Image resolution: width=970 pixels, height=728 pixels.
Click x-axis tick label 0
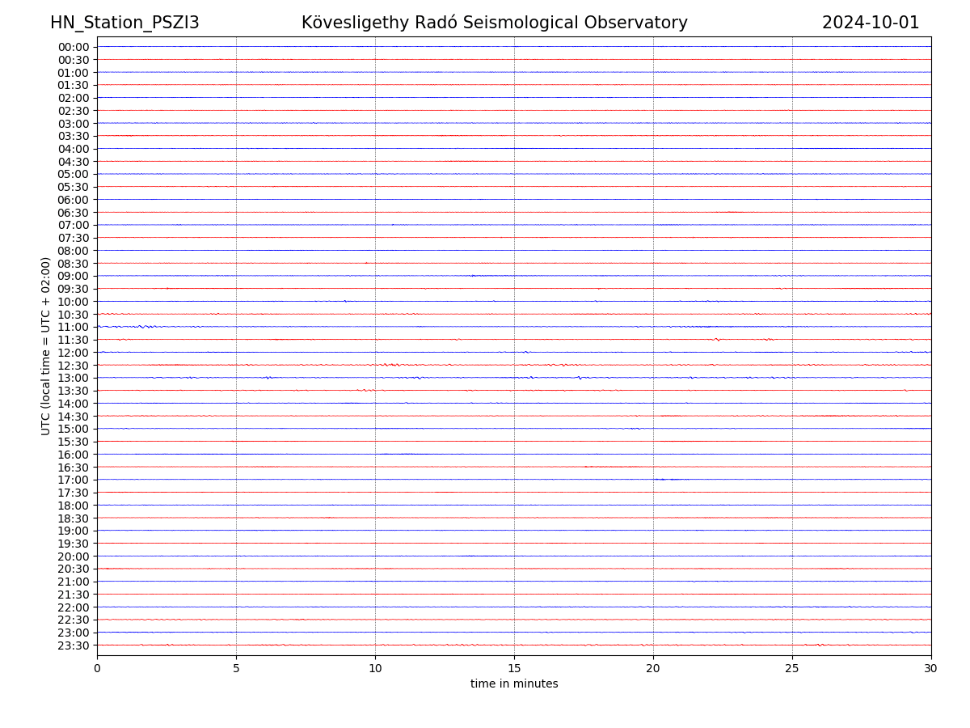coord(97,668)
